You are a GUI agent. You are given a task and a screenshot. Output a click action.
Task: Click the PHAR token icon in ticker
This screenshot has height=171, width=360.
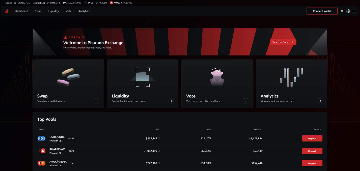(86, 3)
